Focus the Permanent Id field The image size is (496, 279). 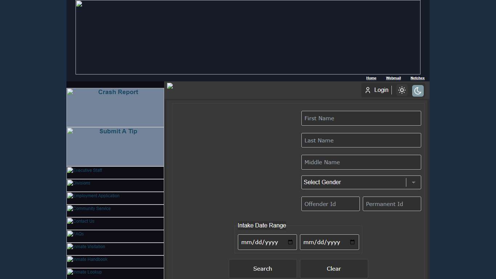click(x=392, y=204)
